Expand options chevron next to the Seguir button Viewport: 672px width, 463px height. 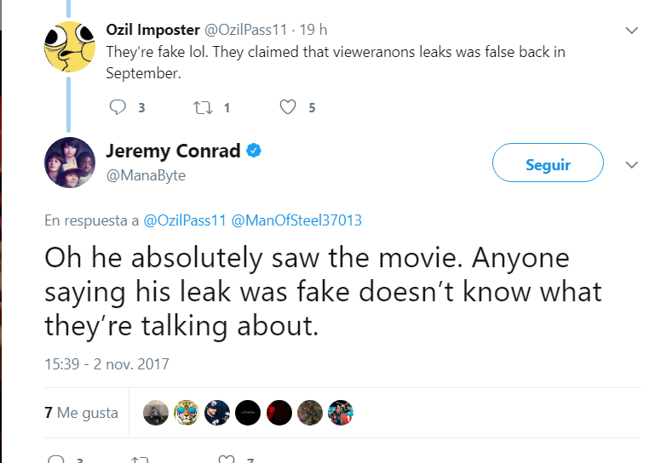pos(632,165)
